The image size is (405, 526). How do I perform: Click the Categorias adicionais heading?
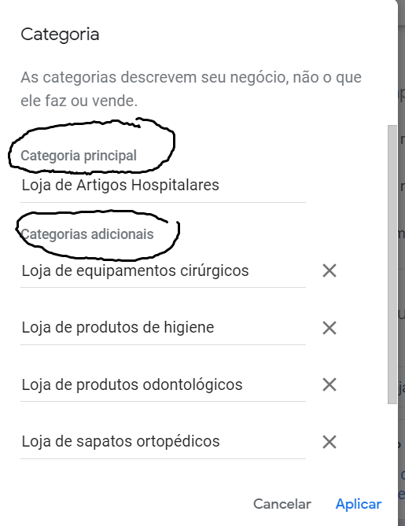click(x=87, y=234)
